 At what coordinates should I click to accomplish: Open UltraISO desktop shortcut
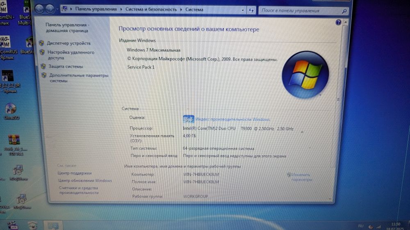click(x=11, y=111)
